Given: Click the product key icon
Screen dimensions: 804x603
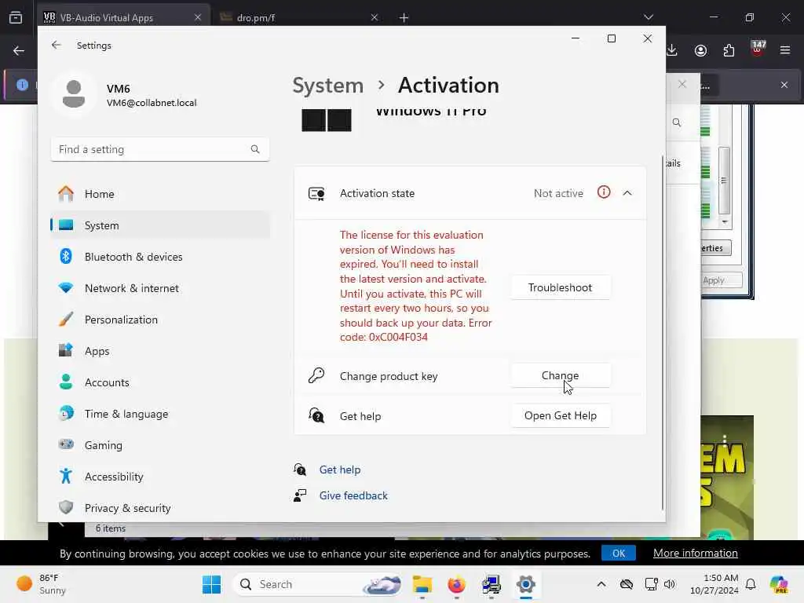Looking at the screenshot, I should (x=316, y=375).
